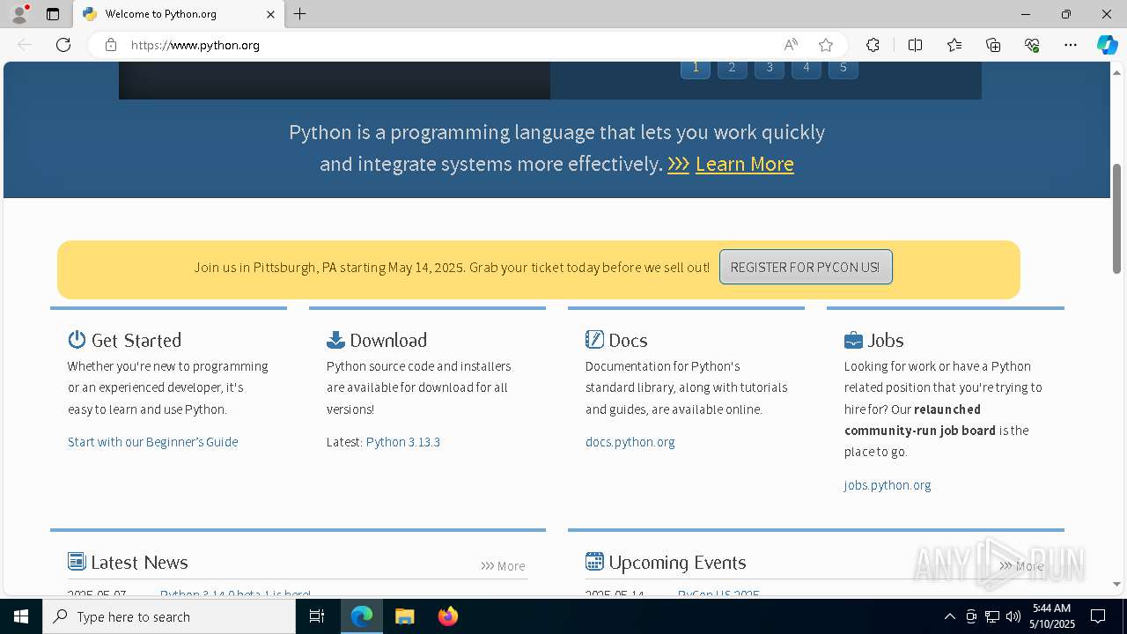The width and height of the screenshot is (1127, 634).
Task: Click the Docs heading
Action: [628, 340]
